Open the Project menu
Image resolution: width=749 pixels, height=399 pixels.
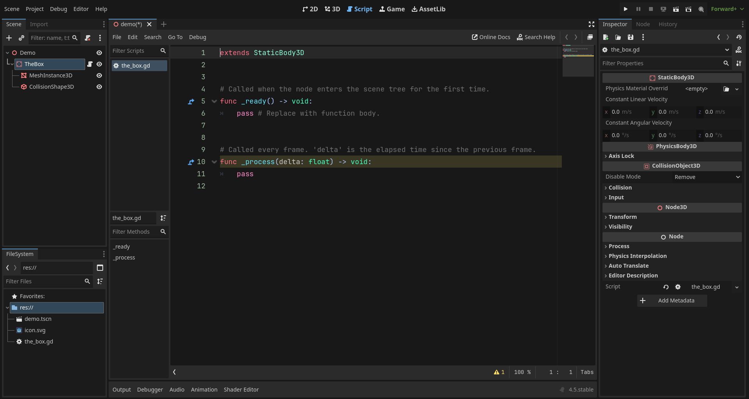[34, 9]
